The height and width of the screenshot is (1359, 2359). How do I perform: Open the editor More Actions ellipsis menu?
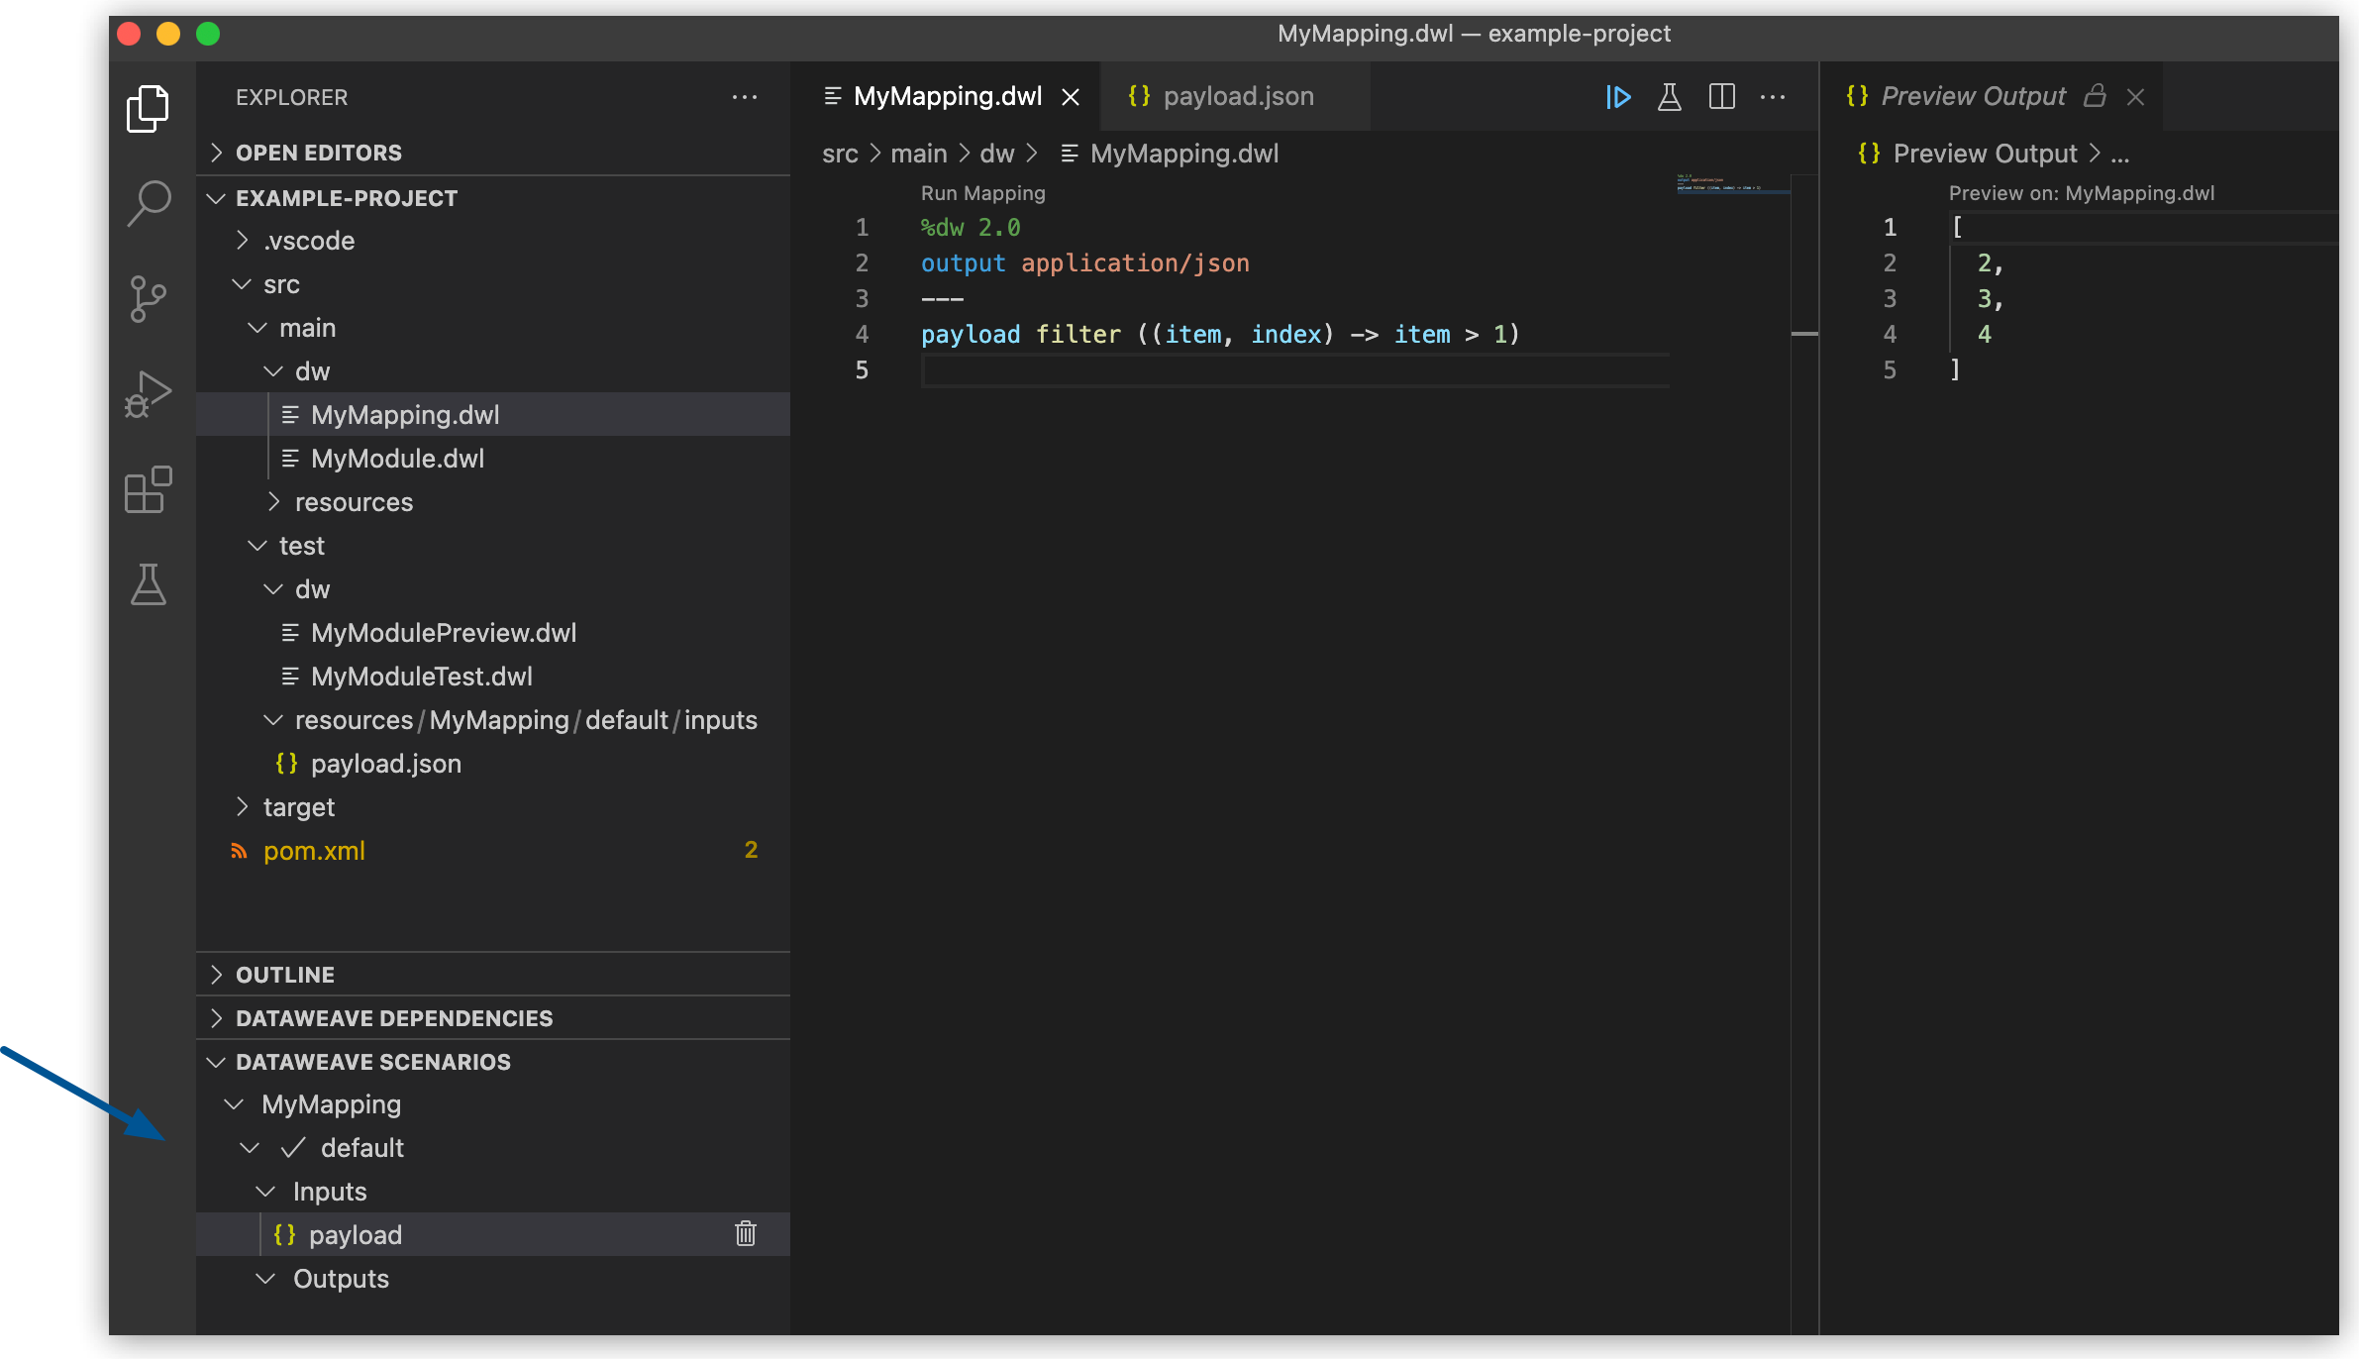pos(1773,96)
